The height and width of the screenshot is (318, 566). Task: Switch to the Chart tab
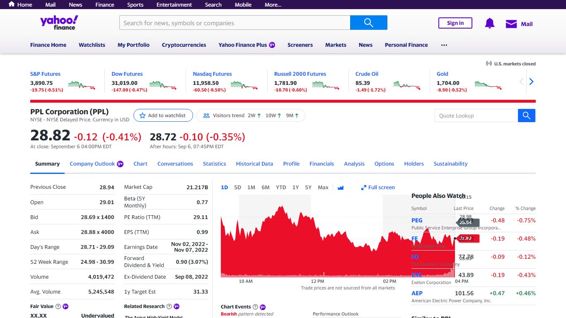click(140, 164)
